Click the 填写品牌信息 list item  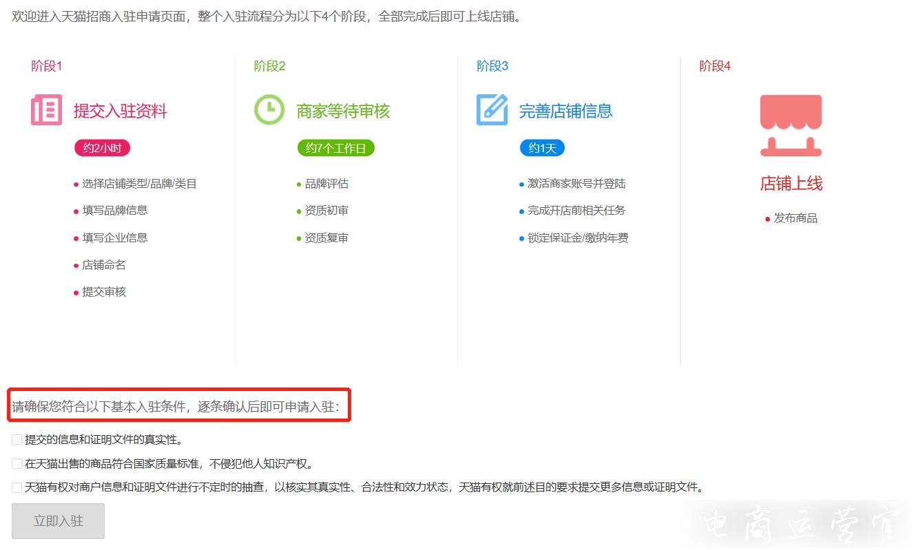115,211
